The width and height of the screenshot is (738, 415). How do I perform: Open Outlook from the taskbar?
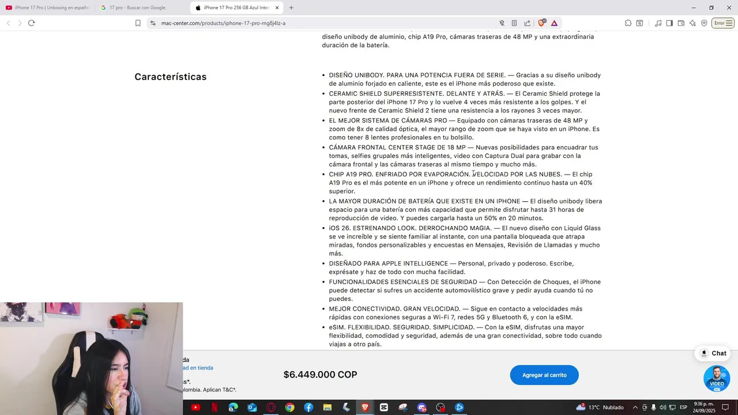[x=252, y=408]
